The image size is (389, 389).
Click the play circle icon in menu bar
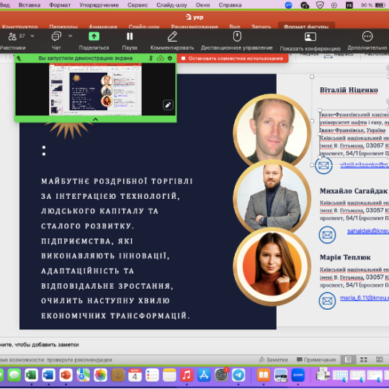[334, 5]
